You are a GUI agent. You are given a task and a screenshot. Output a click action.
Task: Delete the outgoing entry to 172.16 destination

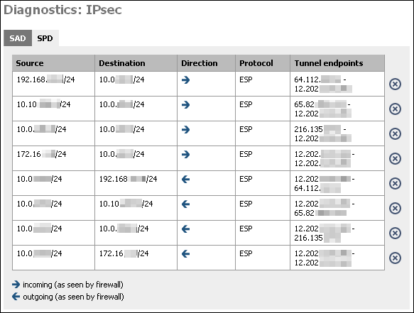(x=395, y=258)
